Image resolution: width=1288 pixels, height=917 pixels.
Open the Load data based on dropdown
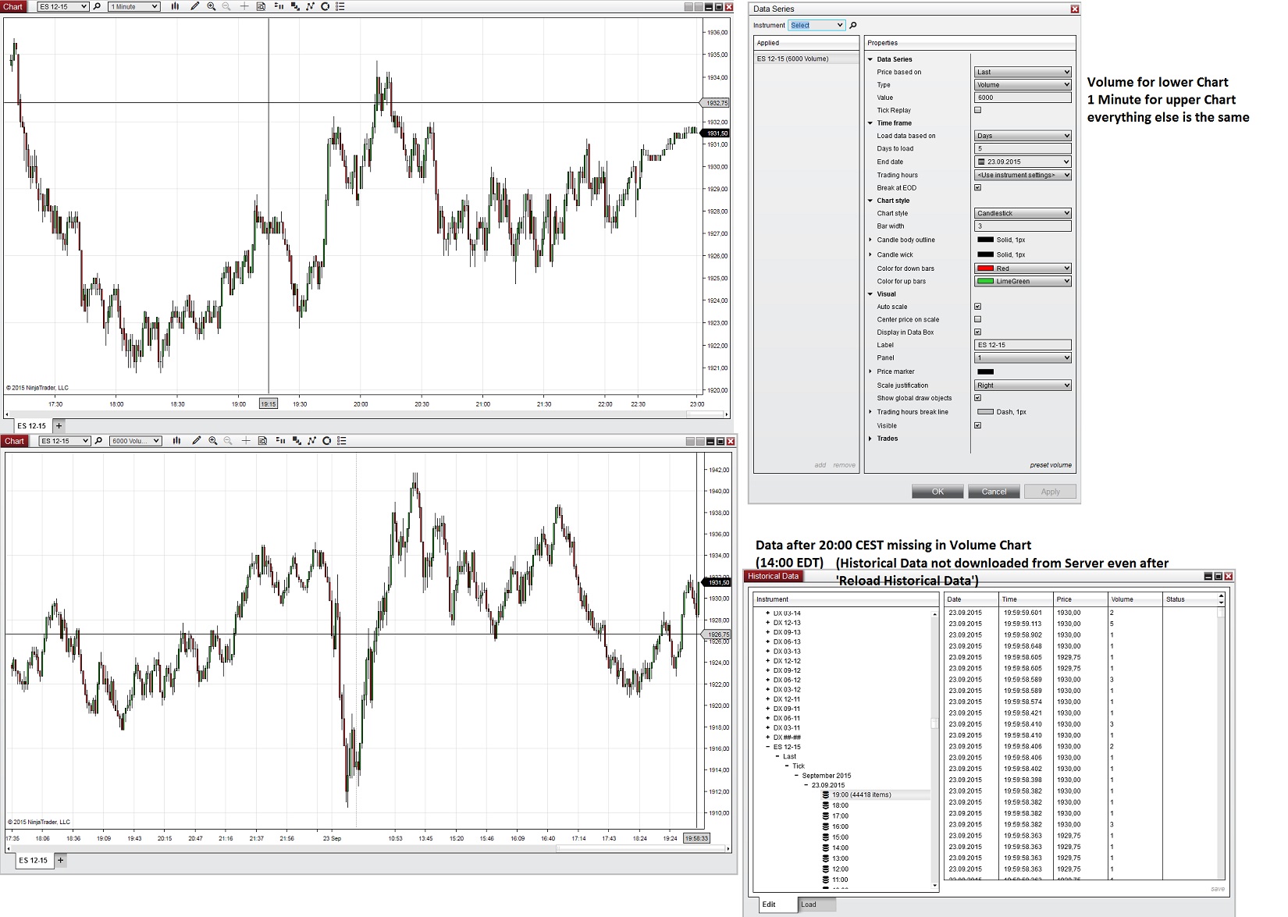pyautogui.click(x=1023, y=136)
